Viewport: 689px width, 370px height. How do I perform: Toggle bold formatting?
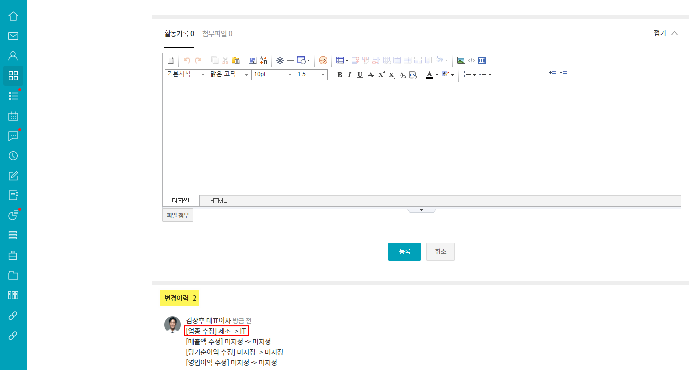pos(340,75)
